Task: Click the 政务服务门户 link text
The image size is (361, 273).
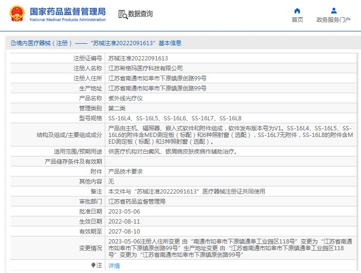Action: [x=333, y=20]
